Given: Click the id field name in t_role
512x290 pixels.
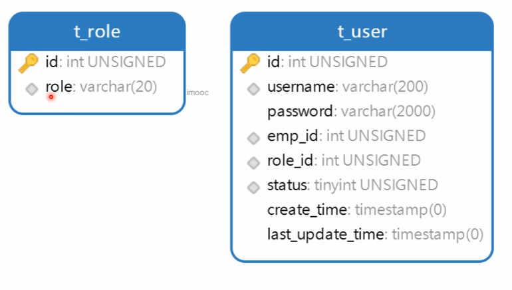Looking at the screenshot, I should coord(52,63).
